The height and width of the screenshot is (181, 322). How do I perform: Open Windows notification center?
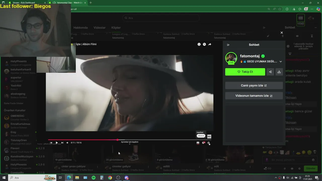click(x=317, y=178)
